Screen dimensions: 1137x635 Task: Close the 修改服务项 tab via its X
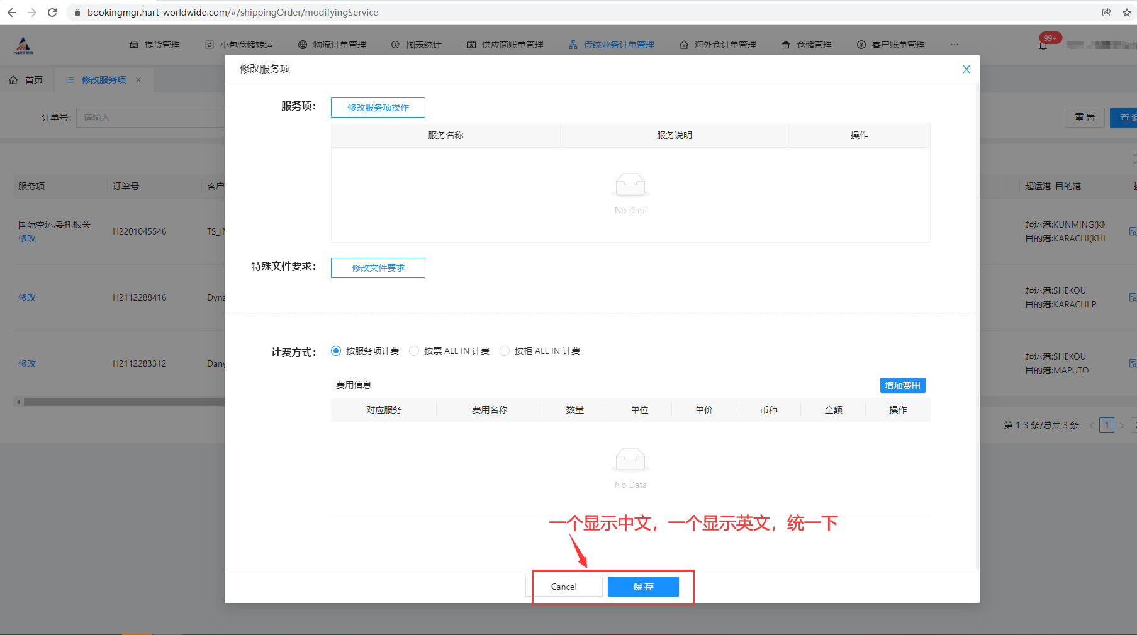coord(138,80)
